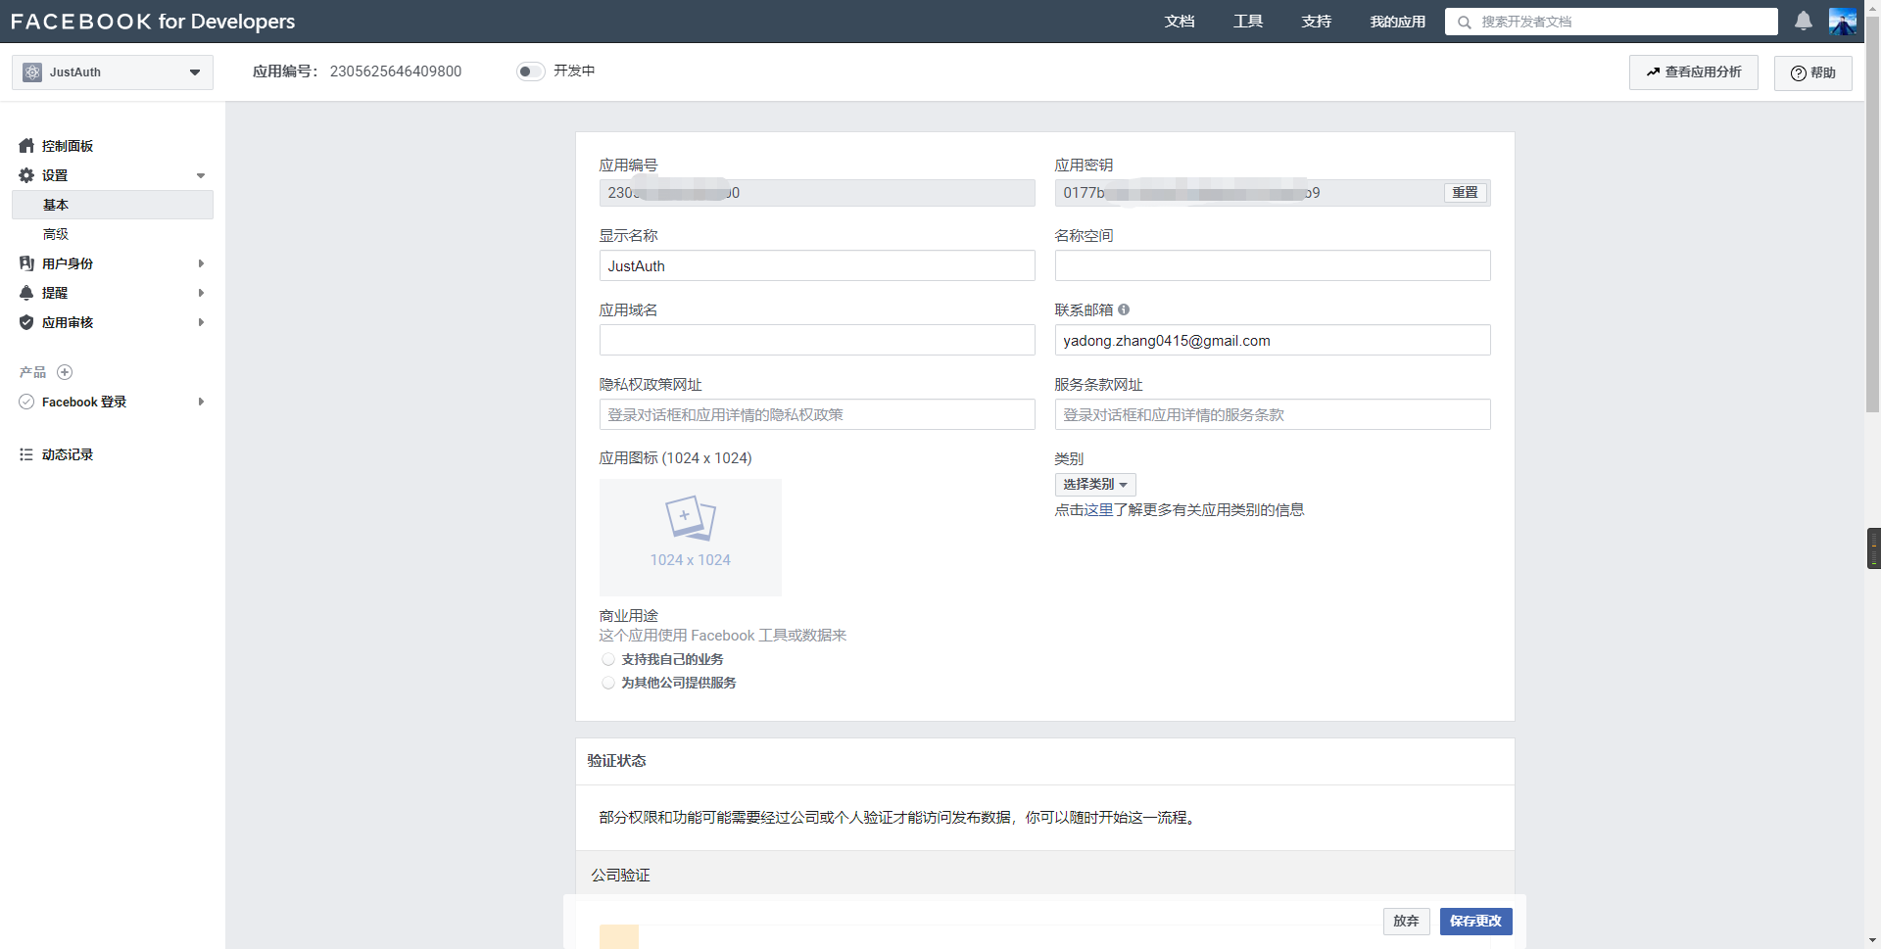This screenshot has width=1881, height=949.
Task: Open the JustAuth app selector dropdown
Action: tap(113, 72)
